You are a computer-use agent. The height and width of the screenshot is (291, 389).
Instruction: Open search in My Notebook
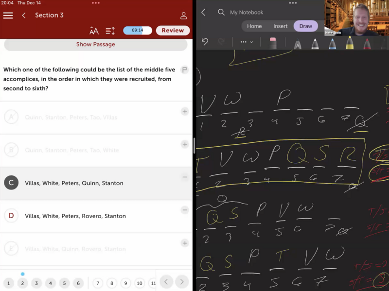[x=221, y=12]
